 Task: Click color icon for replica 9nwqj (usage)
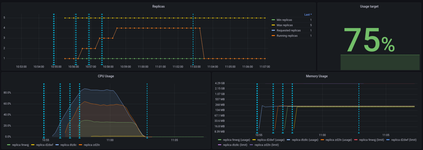pyautogui.click(x=219, y=140)
